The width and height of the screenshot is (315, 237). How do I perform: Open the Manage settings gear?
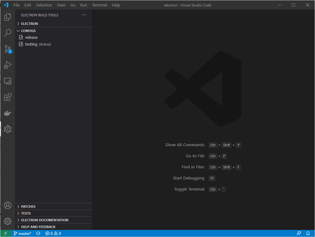(7, 221)
